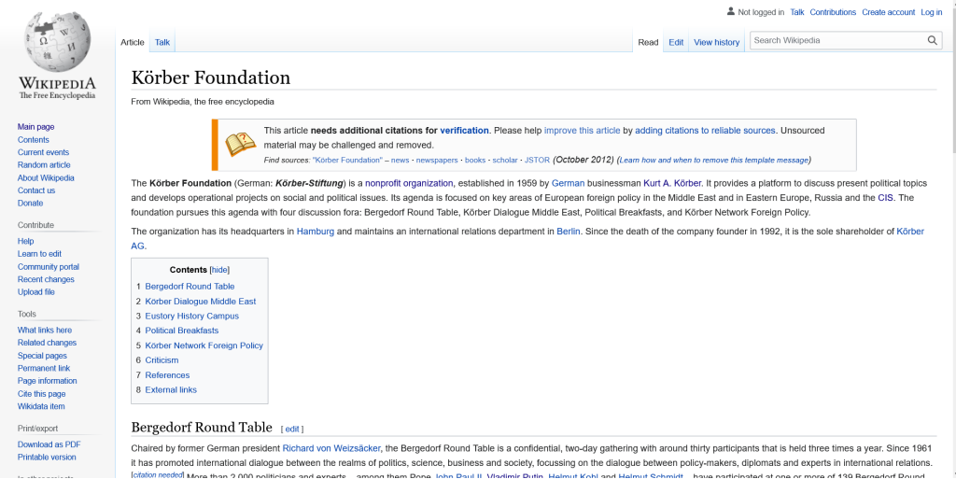Screen dimensions: 956x479
Task: Click the Contact us link
Action: 36,190
